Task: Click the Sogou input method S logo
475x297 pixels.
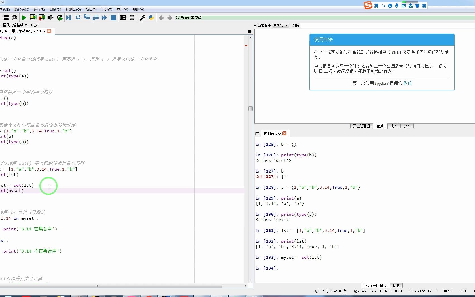Action: tap(368, 5)
